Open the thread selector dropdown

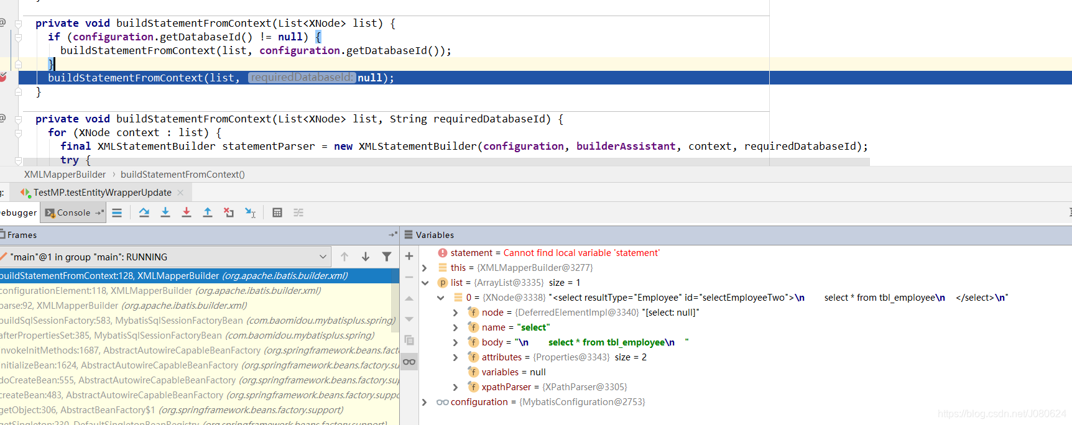tap(323, 257)
